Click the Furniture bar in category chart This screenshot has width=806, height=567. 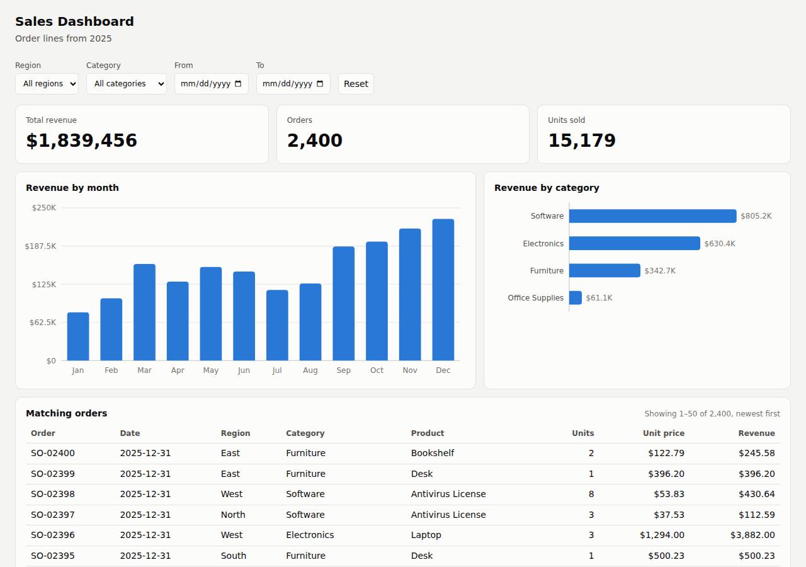coord(604,270)
